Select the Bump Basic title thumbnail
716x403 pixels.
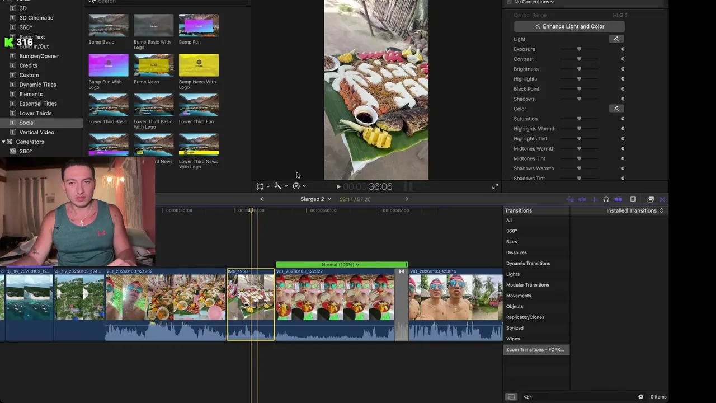pyautogui.click(x=109, y=26)
